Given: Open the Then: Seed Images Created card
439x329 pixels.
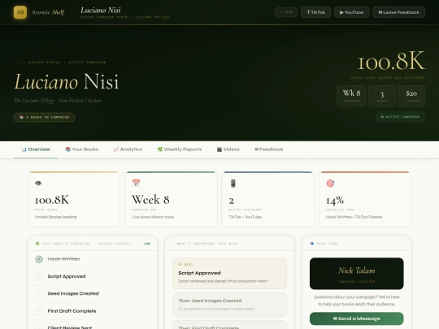Looking at the screenshot, I should click(x=229, y=305).
